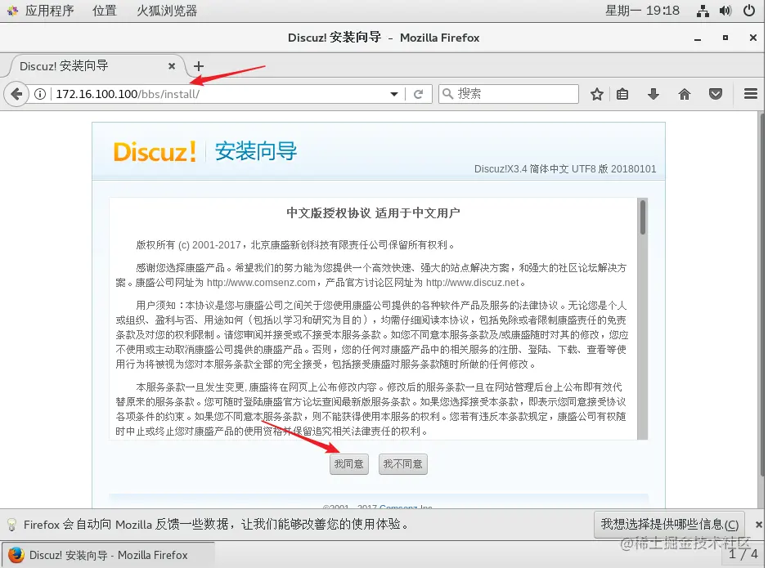
Task: Open the 位置 menu
Action: tap(105, 11)
